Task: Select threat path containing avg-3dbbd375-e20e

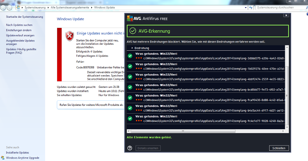Action: tap(214, 58)
